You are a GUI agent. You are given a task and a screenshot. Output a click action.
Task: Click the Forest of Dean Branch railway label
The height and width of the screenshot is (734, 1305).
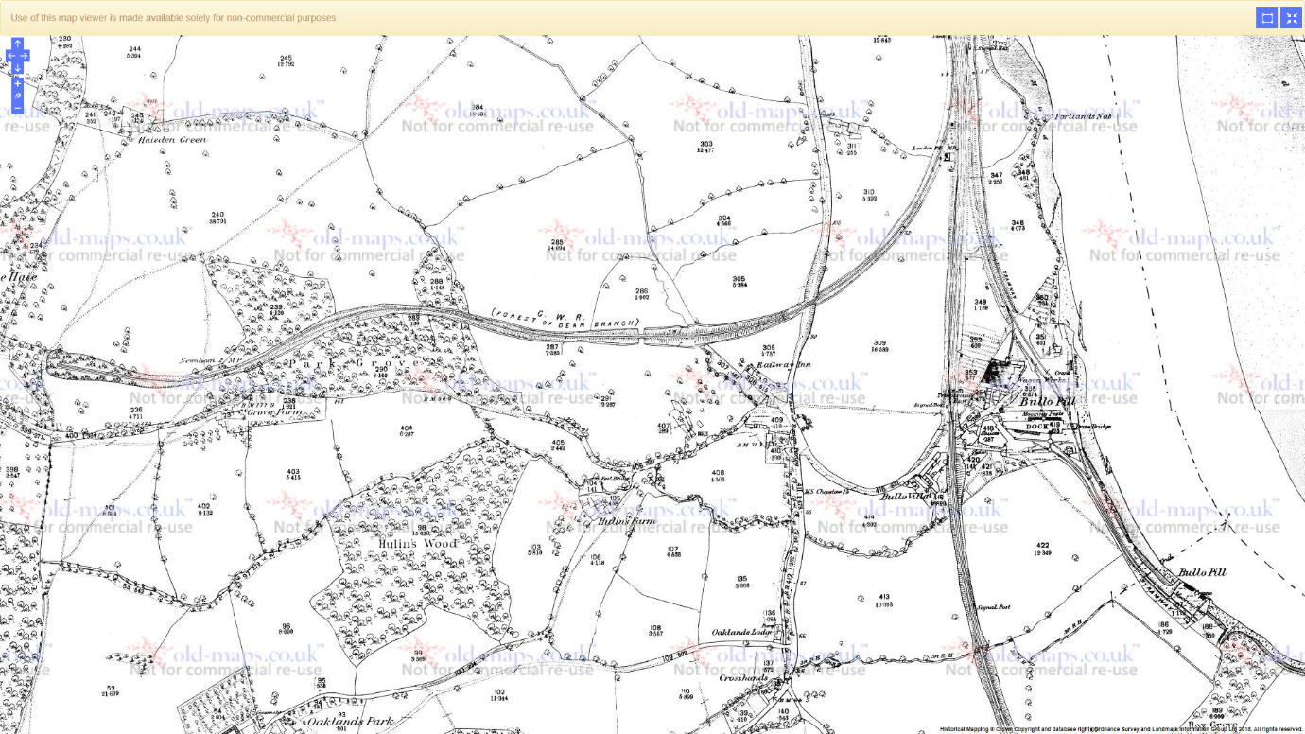565,320
